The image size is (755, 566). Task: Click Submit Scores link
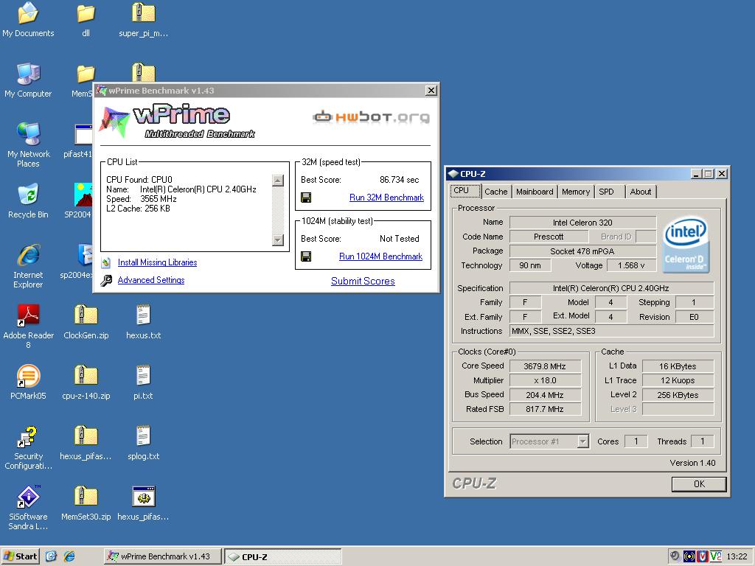pos(363,281)
